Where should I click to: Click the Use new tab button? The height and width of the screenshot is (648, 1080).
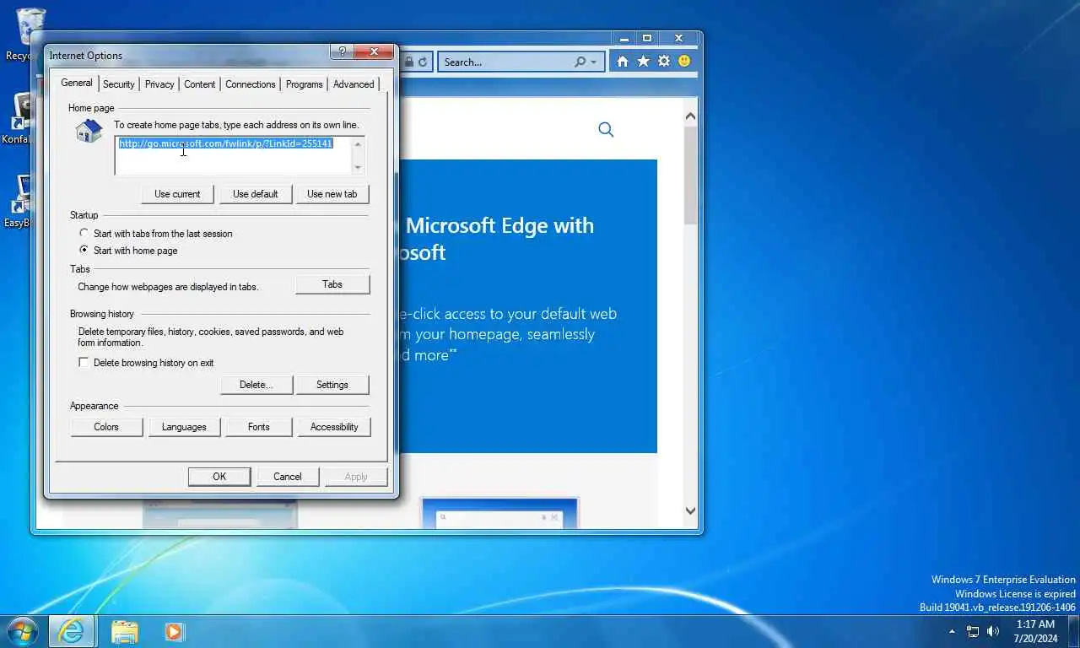coord(332,194)
